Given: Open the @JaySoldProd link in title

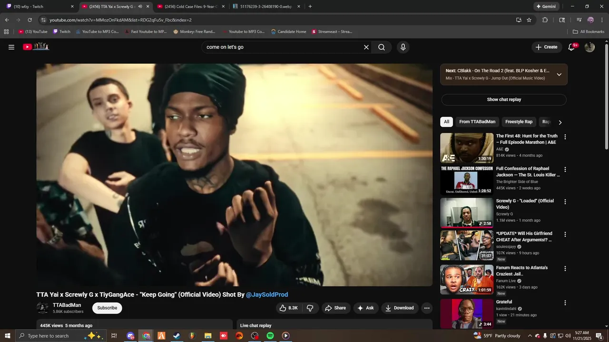Looking at the screenshot, I should point(267,294).
